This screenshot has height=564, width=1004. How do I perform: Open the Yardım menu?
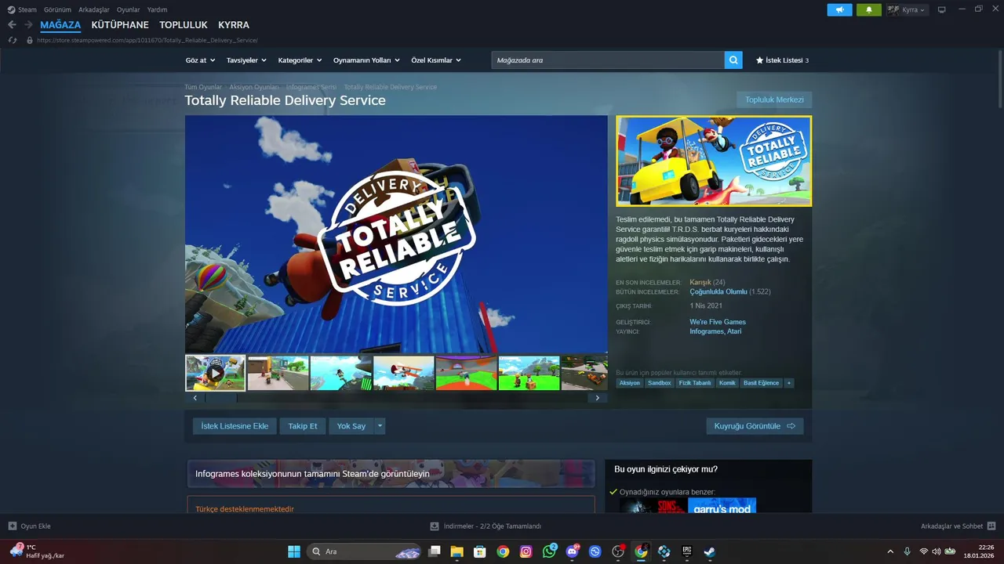[157, 9]
